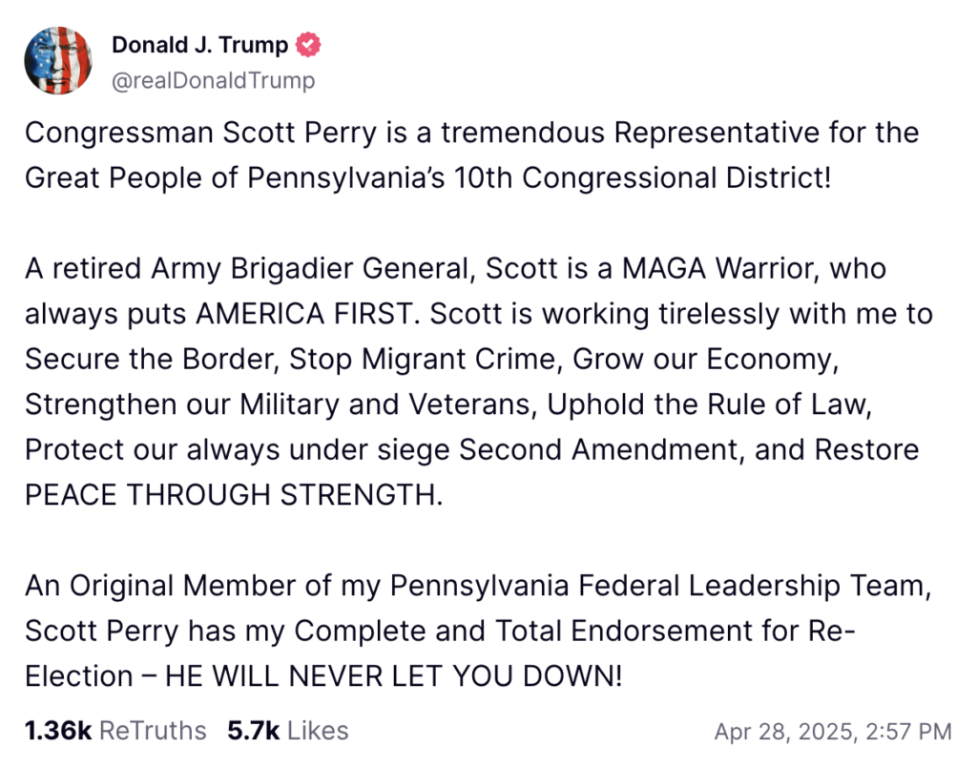
Task: Click the ReTruths label
Action: tap(153, 731)
